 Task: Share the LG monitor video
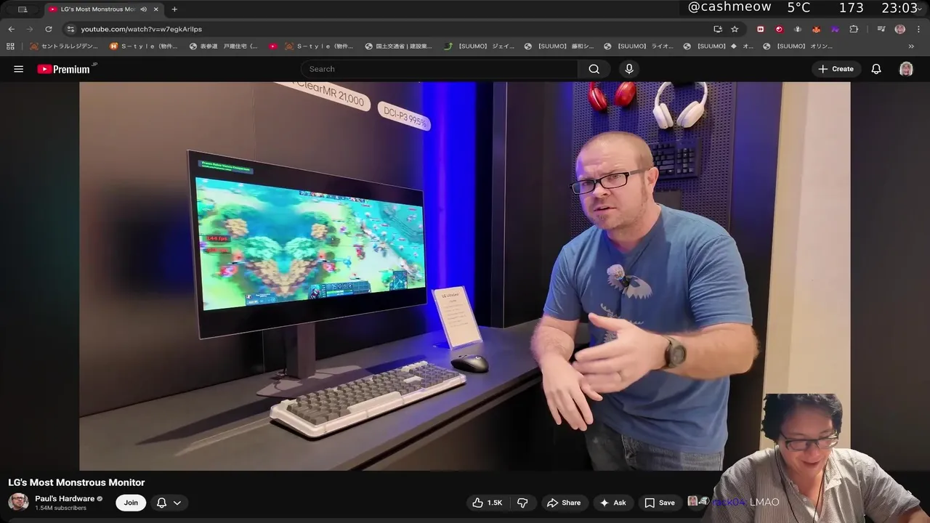tap(564, 503)
